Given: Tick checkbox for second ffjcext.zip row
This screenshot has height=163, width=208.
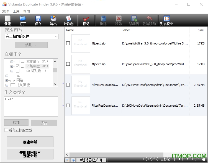Looking at the screenshot, I should [x=68, y=64].
